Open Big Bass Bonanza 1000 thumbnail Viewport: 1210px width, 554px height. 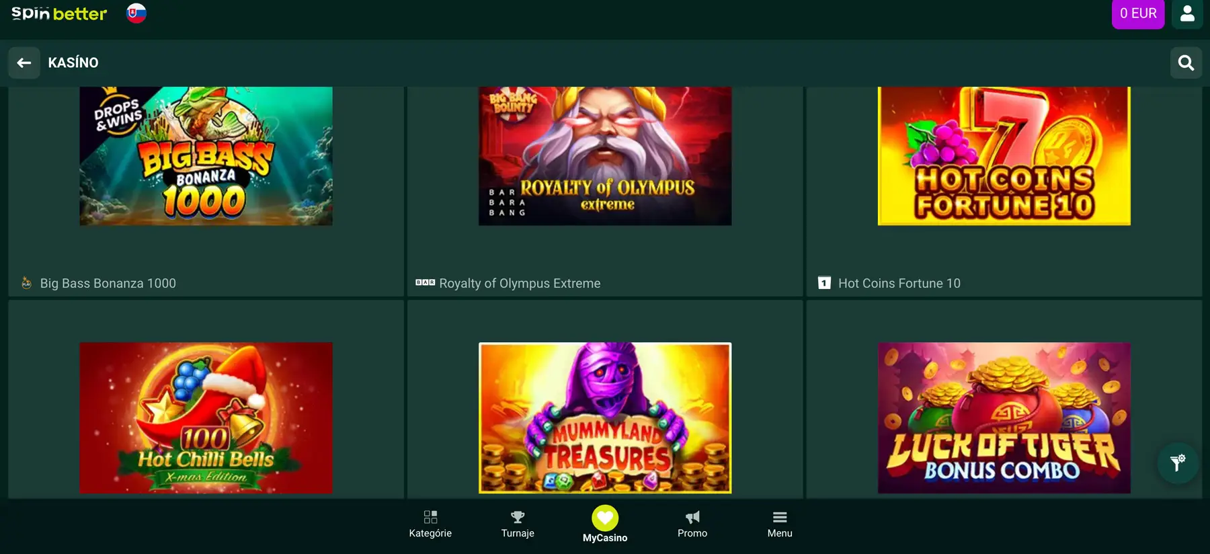(206, 156)
